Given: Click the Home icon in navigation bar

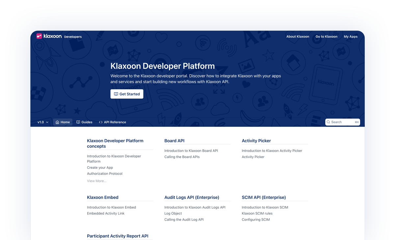Looking at the screenshot, I should point(57,122).
